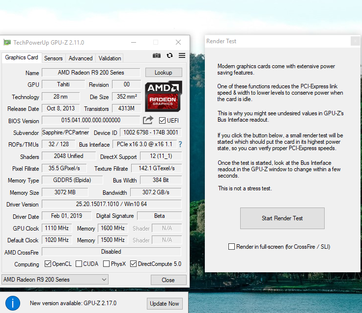Viewport: 362px width, 313px height.
Task: Enable Render in full-screen for CrossFire / SLI
Action: point(231,247)
